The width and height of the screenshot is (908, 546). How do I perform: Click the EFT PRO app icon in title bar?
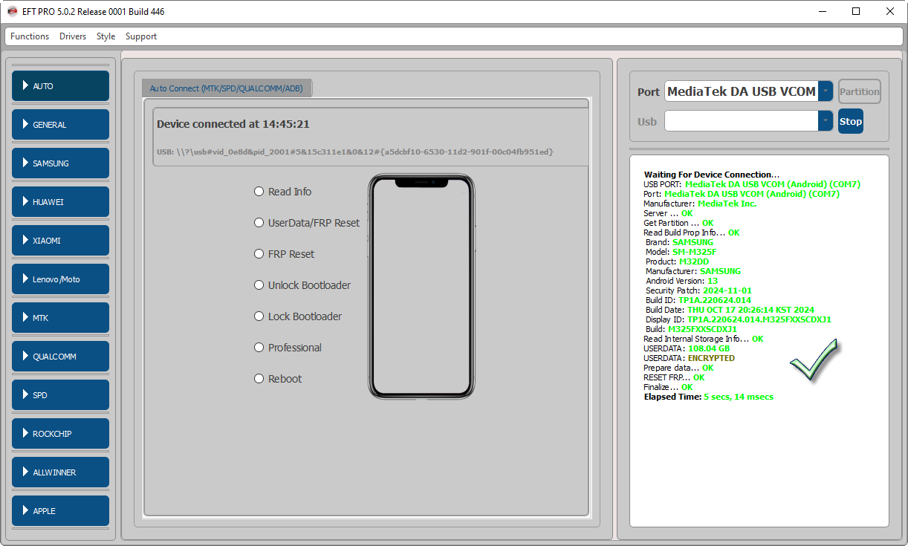(12, 11)
